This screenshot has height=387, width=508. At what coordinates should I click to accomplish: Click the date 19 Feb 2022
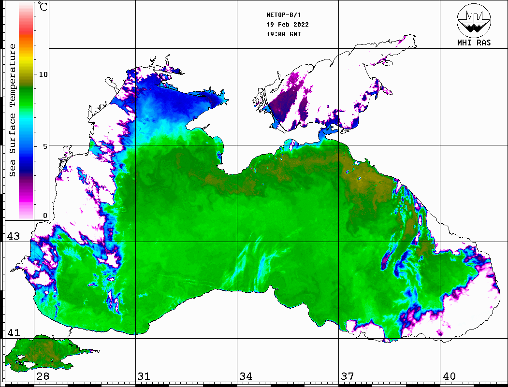[x=288, y=25]
